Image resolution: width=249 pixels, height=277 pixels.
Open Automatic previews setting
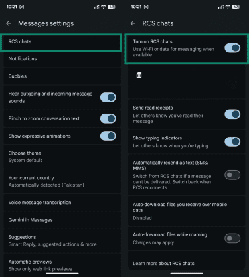pyautogui.click(x=62, y=265)
